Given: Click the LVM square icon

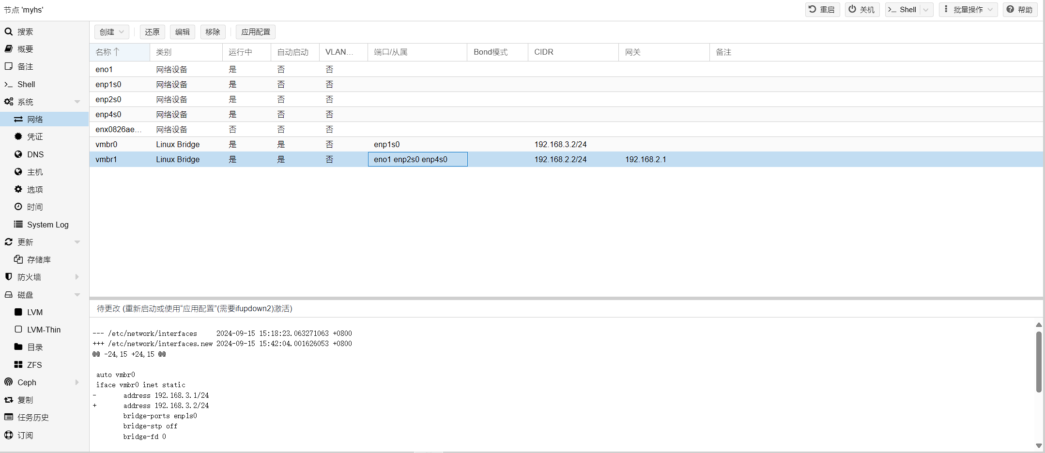Looking at the screenshot, I should click(x=18, y=312).
